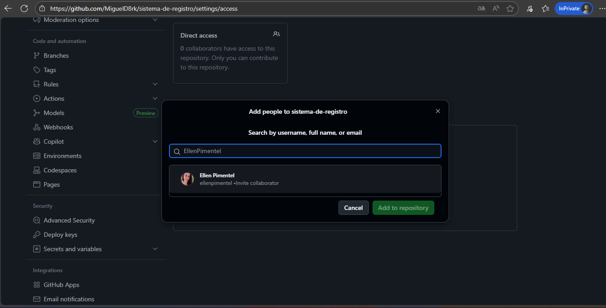The image size is (606, 308).
Task: Click the Tags icon in sidebar
Action: [x=37, y=70]
